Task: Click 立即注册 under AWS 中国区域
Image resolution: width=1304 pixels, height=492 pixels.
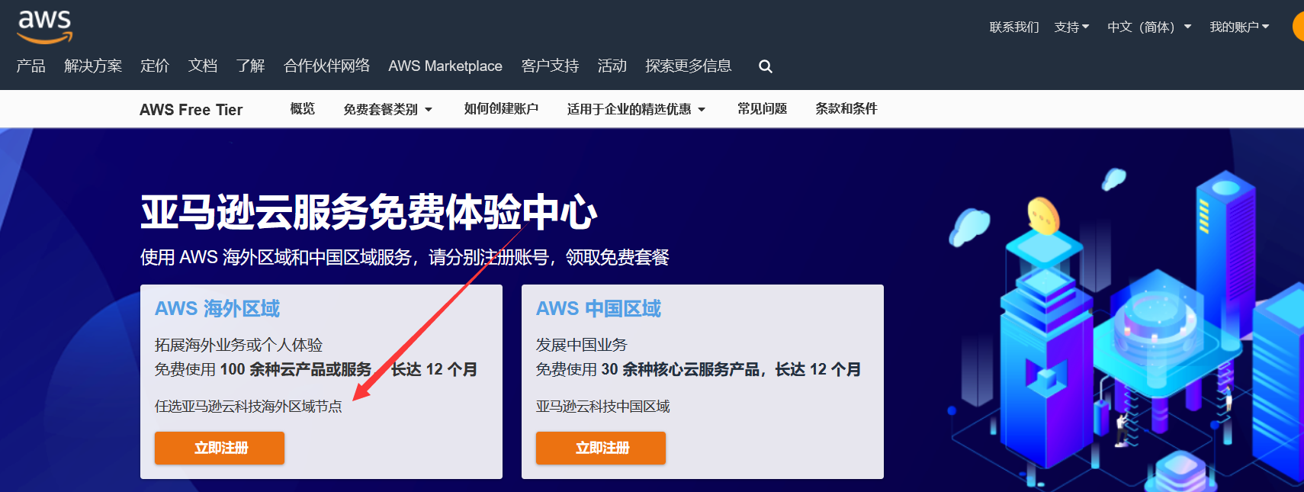Action: 601,448
